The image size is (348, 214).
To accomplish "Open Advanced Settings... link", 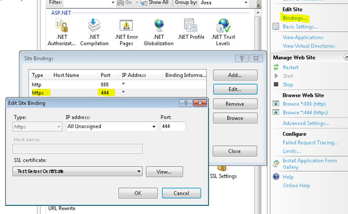I will 306,123.
